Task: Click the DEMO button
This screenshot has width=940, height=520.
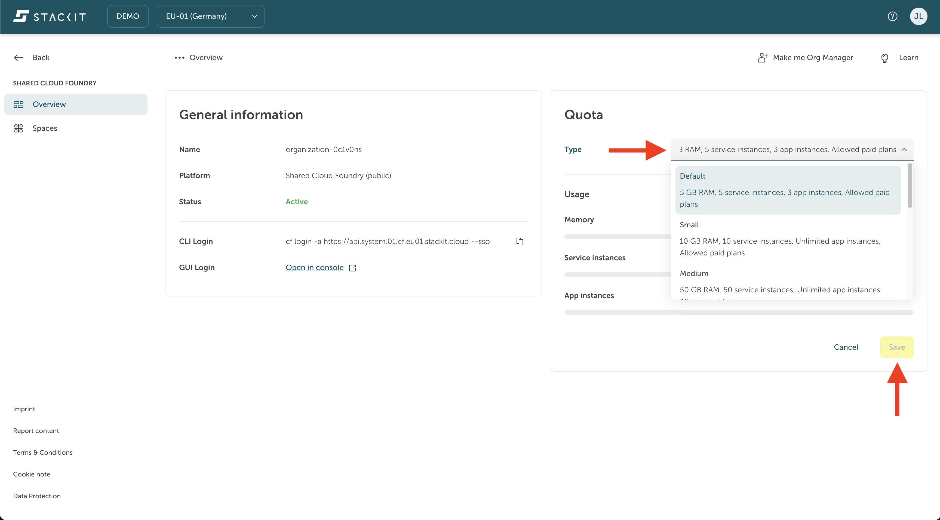Action: pos(127,16)
